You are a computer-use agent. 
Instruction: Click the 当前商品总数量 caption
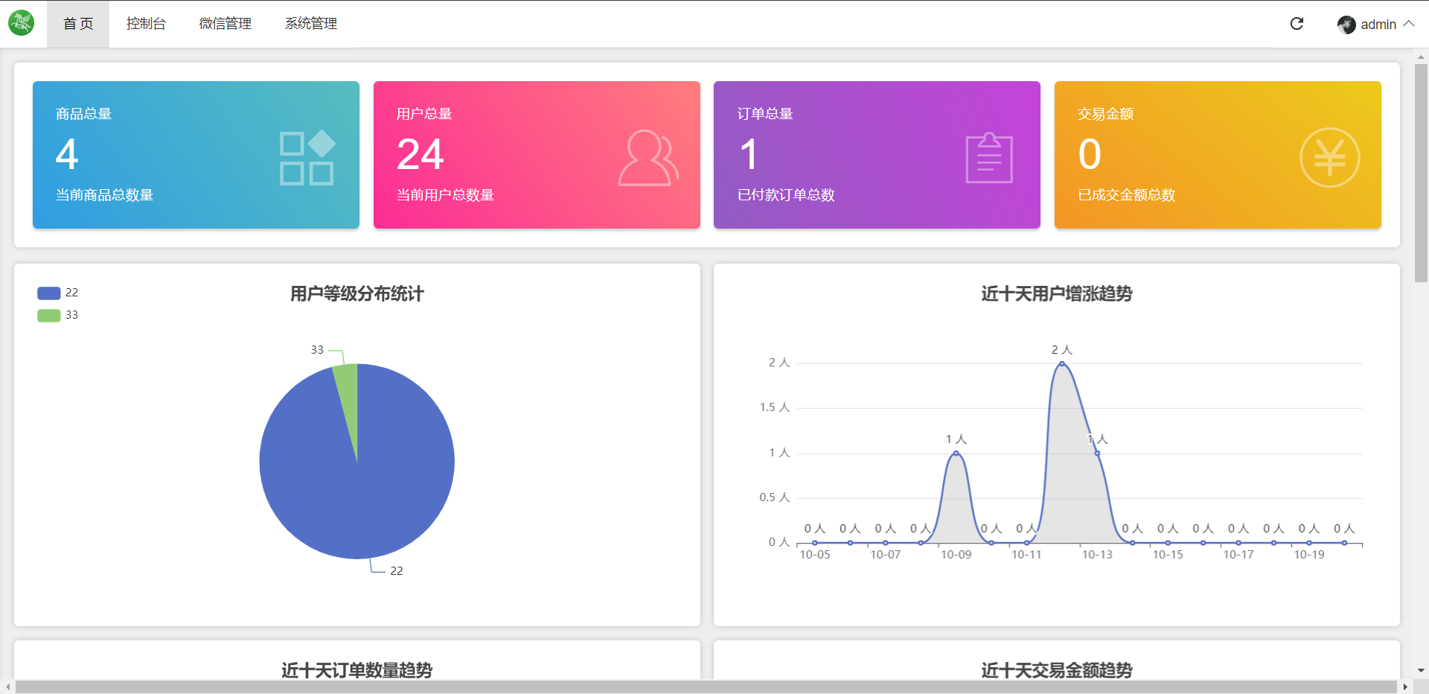click(105, 195)
